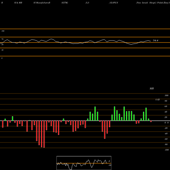Click the MR axis label '-80'
The width and height of the screenshot is (170, 170).
pyautogui.click(x=166, y=144)
